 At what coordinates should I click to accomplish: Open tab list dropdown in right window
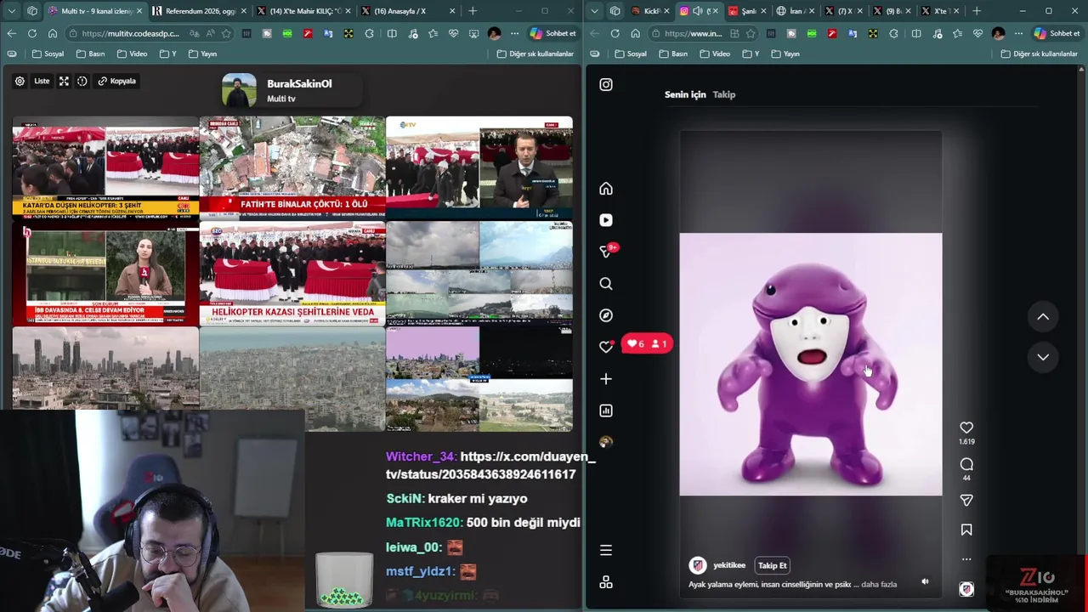coord(594,11)
